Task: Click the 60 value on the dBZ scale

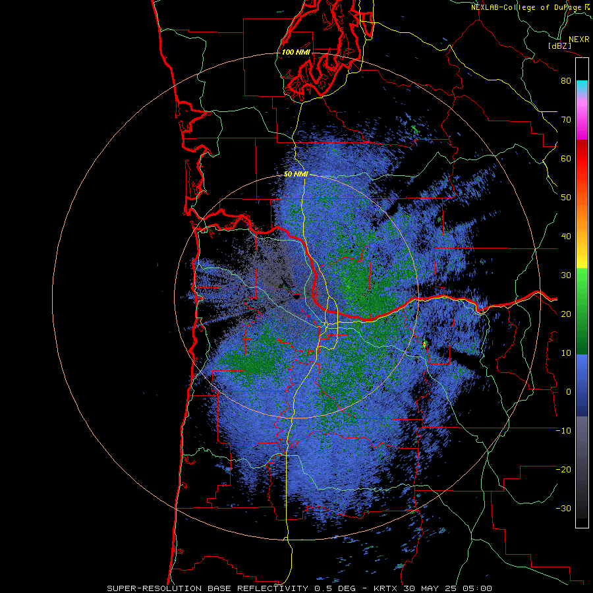Action: [x=566, y=158]
